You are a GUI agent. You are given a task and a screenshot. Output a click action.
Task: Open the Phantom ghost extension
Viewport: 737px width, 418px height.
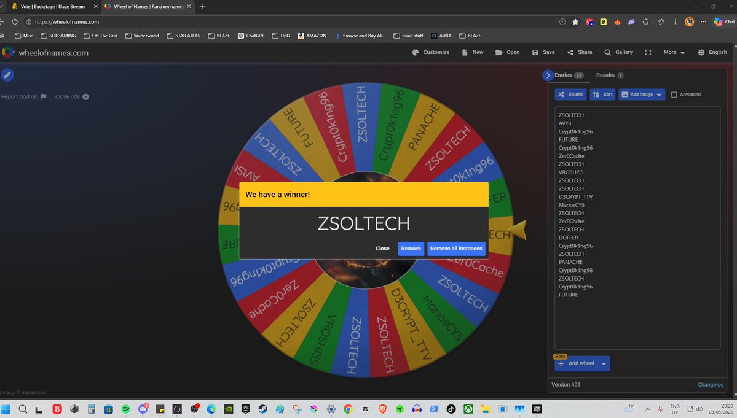pos(631,21)
